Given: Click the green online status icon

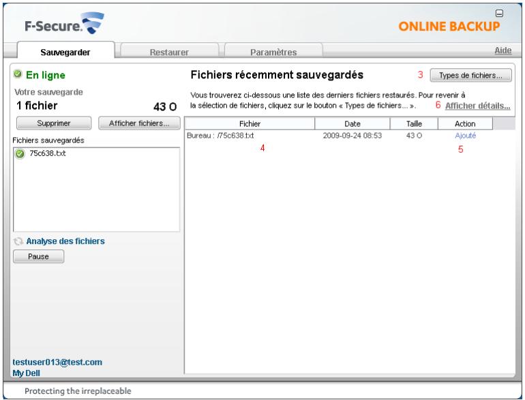Looking at the screenshot, I should [x=18, y=74].
